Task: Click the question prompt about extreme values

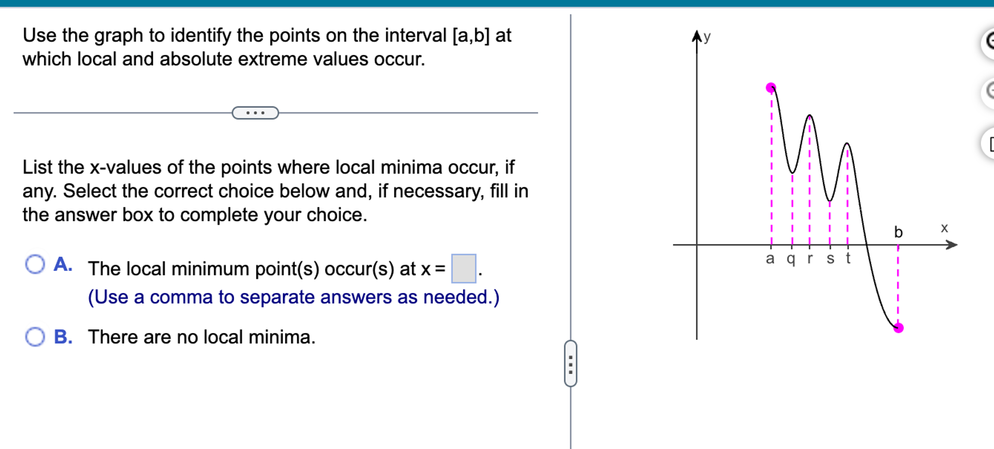Action: (266, 46)
